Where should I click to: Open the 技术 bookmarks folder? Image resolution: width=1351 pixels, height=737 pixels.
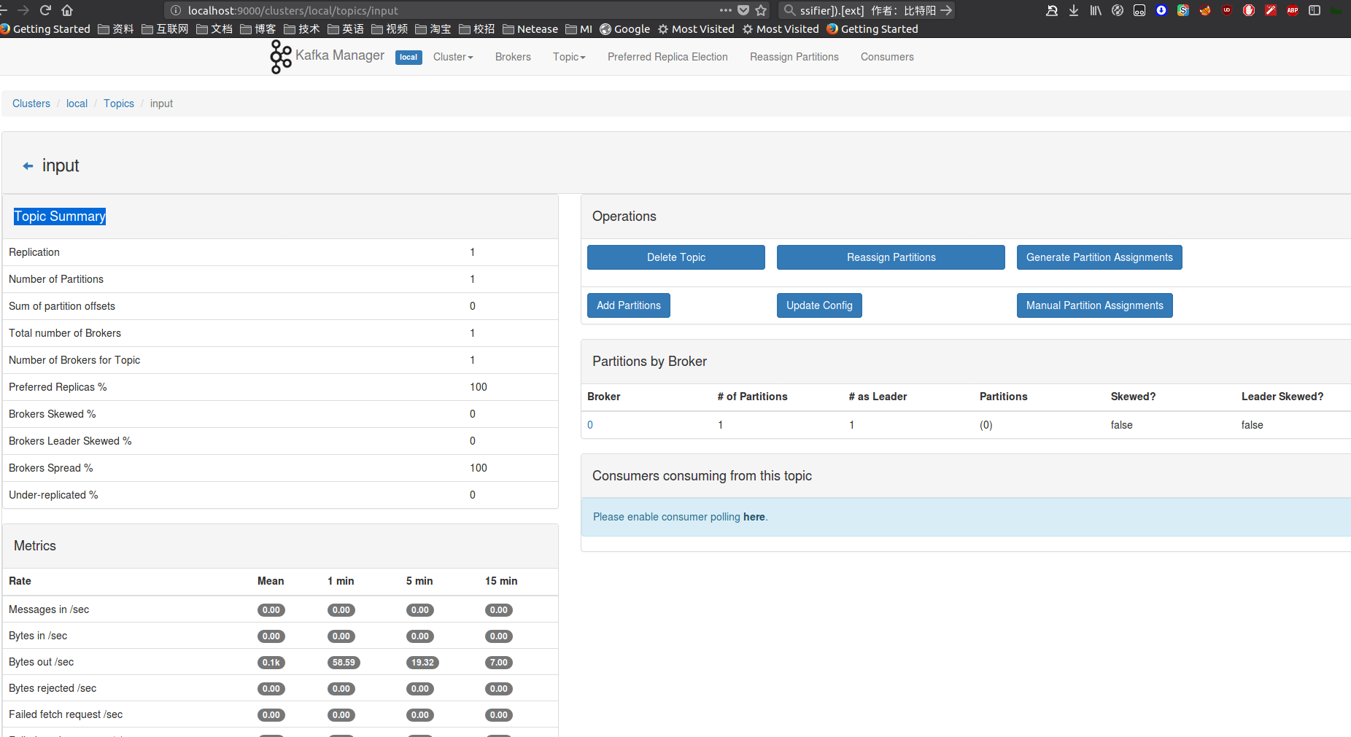(302, 29)
